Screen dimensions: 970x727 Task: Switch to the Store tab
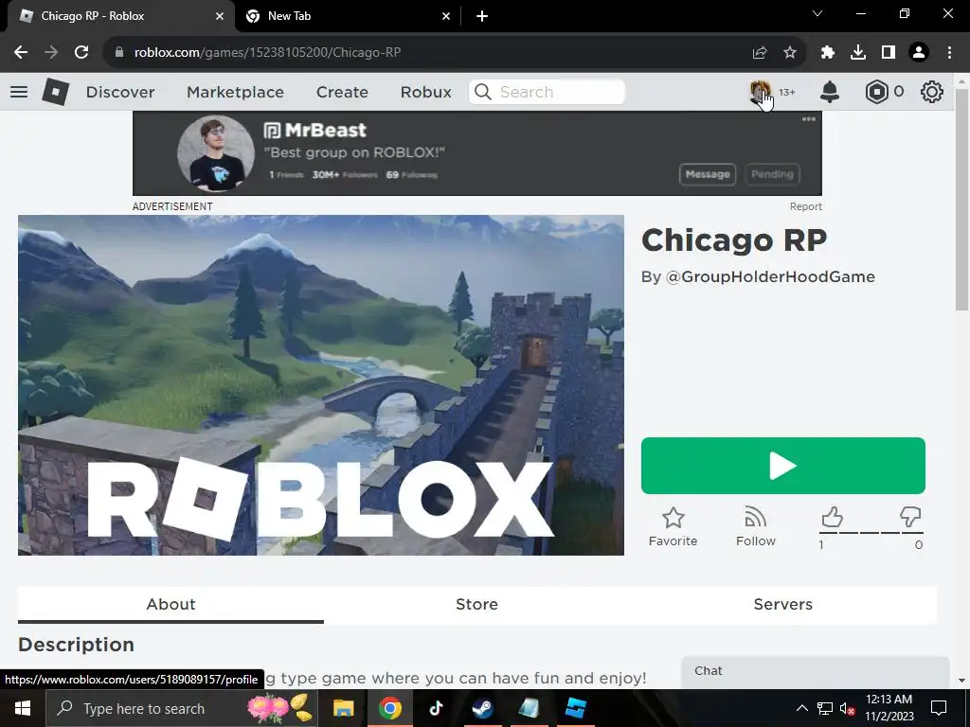click(477, 604)
